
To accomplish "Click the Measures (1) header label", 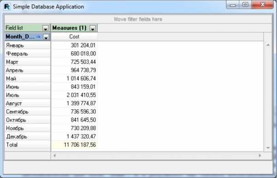I will [x=69, y=28].
